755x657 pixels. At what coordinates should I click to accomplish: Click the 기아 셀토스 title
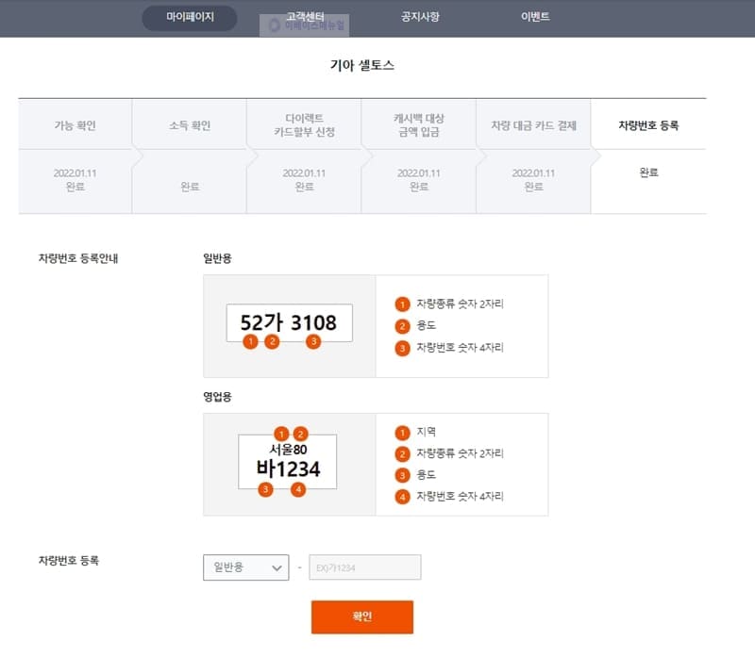pyautogui.click(x=362, y=65)
